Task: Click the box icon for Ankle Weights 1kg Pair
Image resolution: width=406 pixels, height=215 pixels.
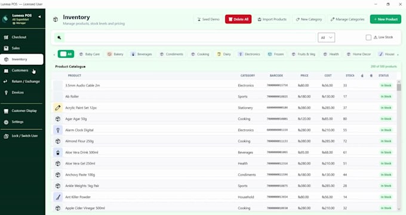Action: (x=58, y=186)
